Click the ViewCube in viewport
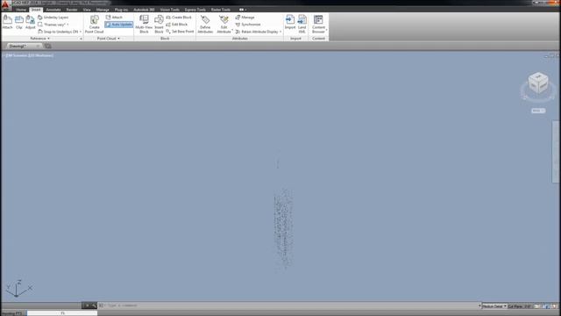Image resolution: width=561 pixels, height=316 pixels. pos(538,83)
